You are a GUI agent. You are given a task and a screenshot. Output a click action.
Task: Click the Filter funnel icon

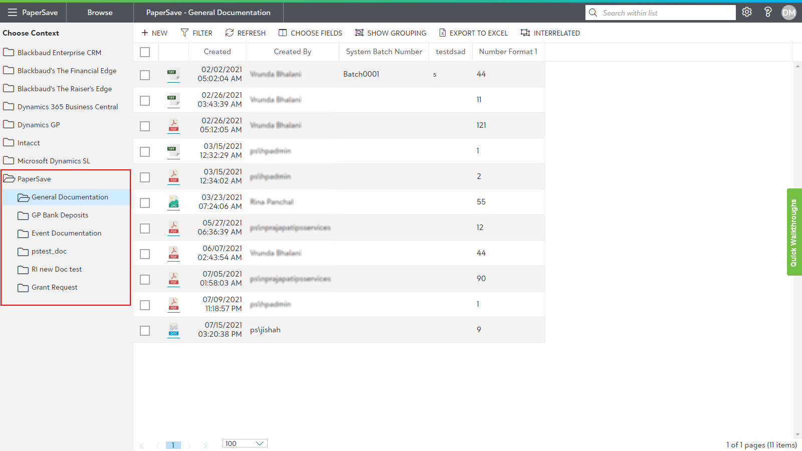pos(185,33)
